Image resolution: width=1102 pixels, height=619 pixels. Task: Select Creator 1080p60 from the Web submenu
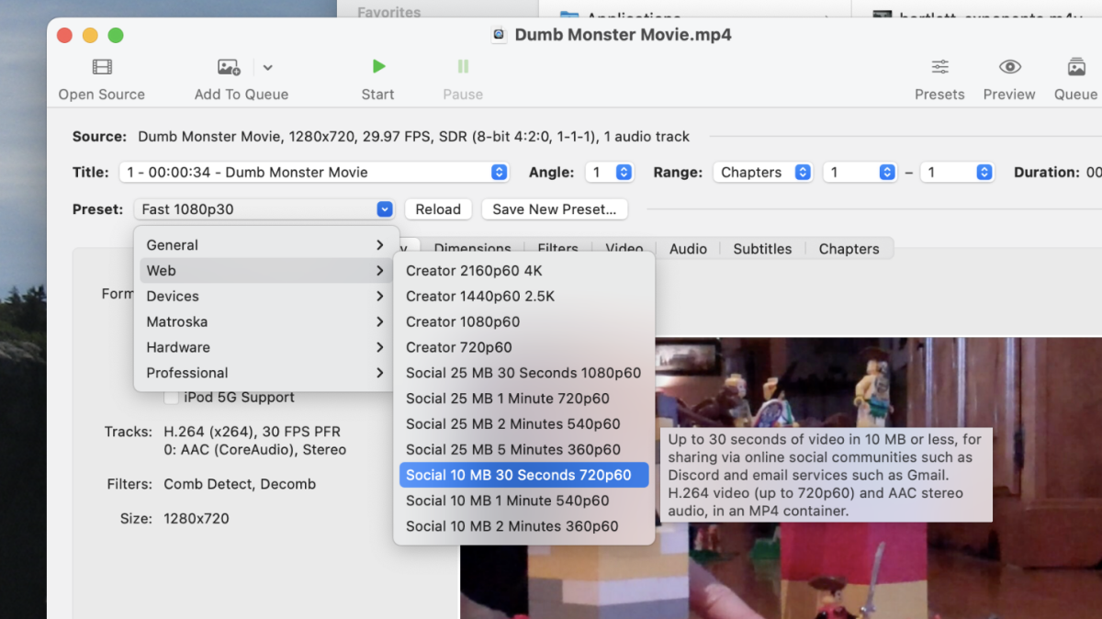[463, 321]
